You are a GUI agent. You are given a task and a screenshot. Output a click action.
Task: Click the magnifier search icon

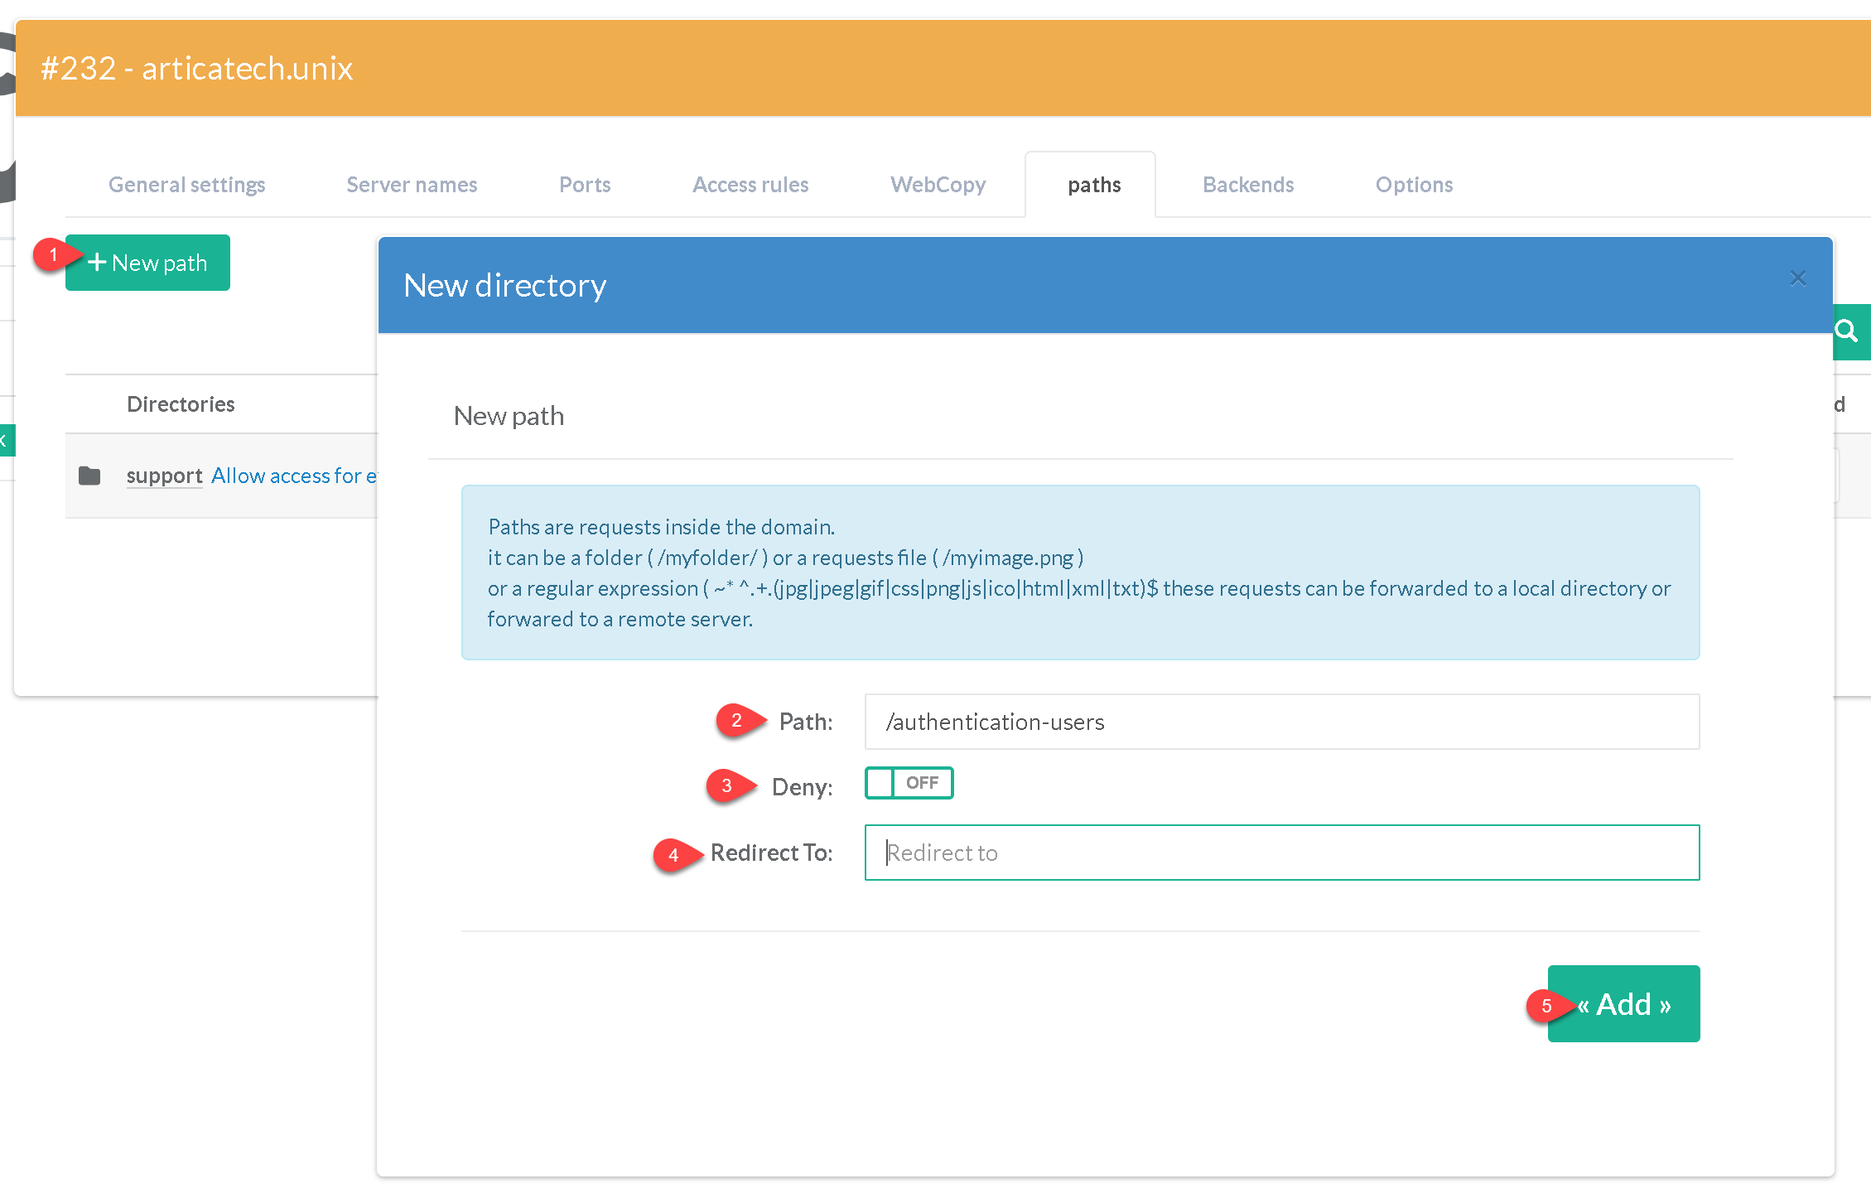click(x=1848, y=331)
